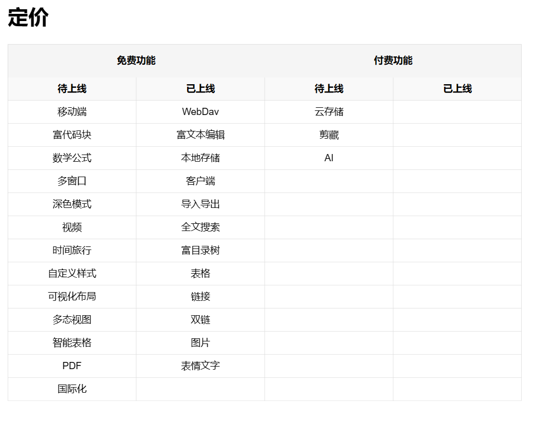Click the 数学公式 cell
Screen dimensions: 534x441
[x=72, y=158]
